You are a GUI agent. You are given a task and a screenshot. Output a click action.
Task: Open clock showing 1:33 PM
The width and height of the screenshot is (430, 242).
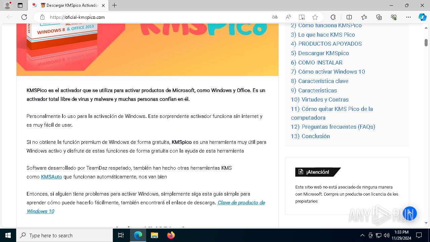[x=401, y=235]
